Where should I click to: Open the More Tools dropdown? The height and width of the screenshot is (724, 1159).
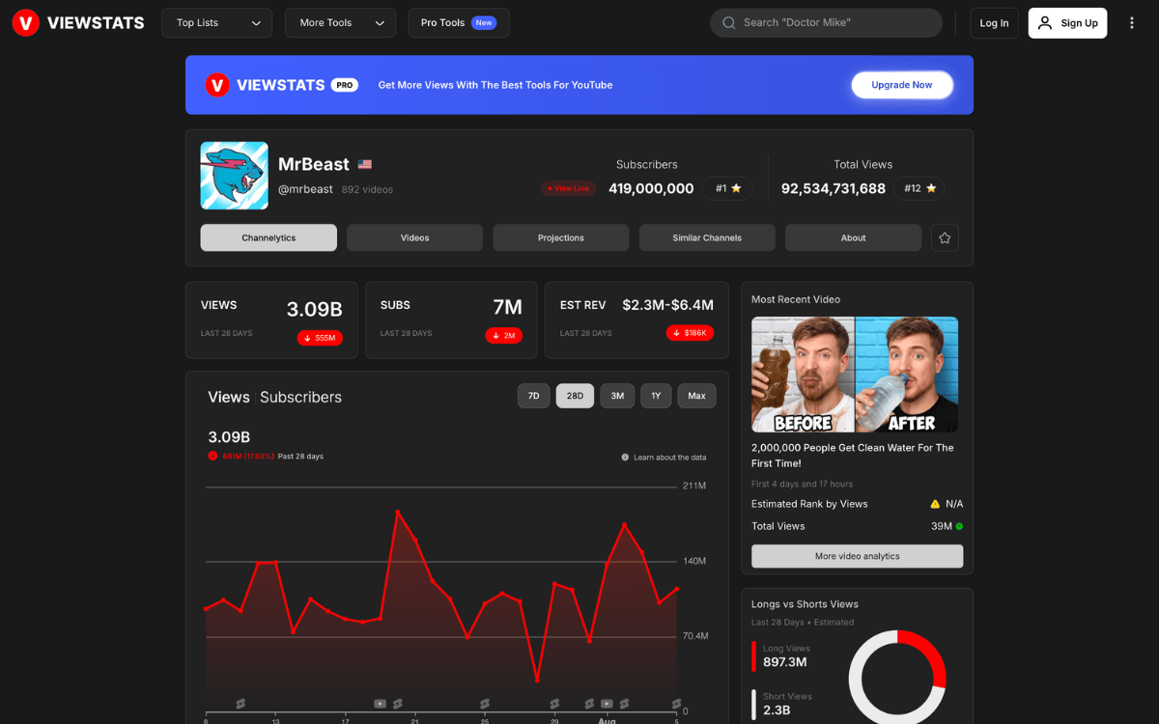point(340,23)
